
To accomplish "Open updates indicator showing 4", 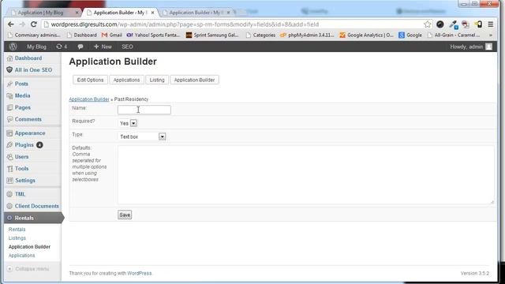I will [x=62, y=47].
